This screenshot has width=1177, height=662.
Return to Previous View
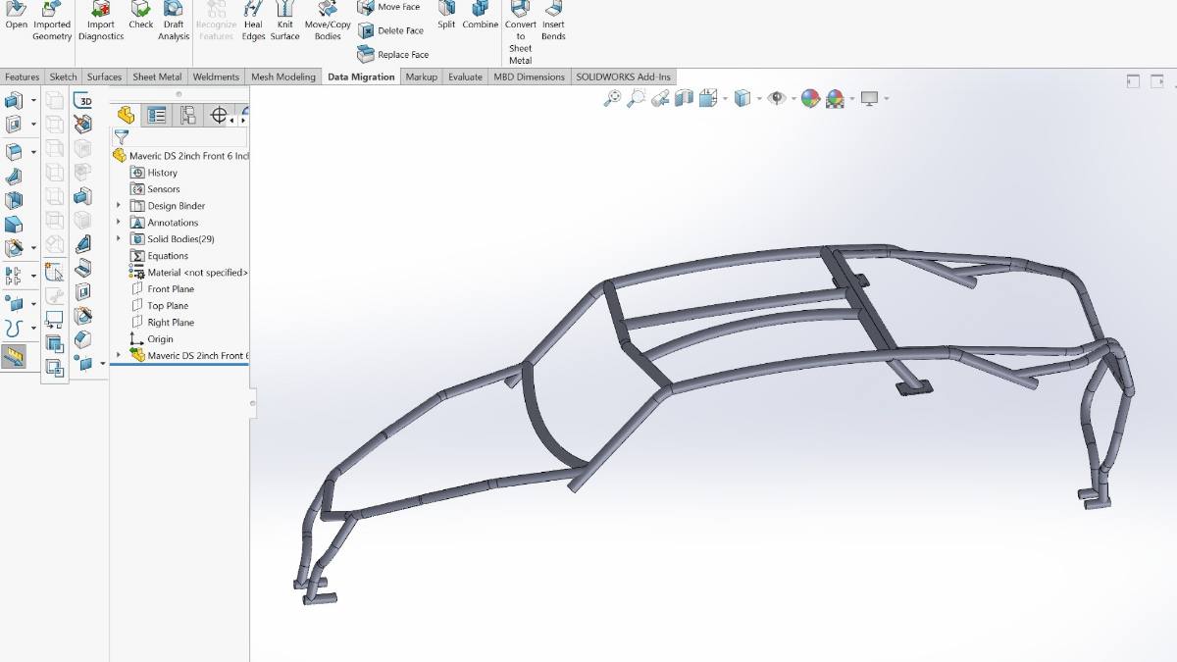660,98
